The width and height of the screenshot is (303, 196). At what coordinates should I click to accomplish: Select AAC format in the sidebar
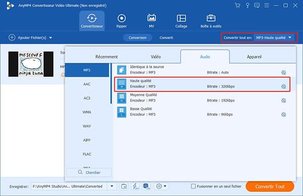87,84
